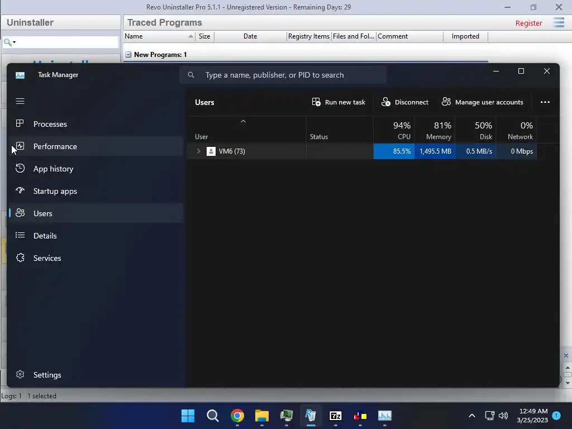Open network status tray icon
The image size is (572, 429).
pyautogui.click(x=489, y=416)
